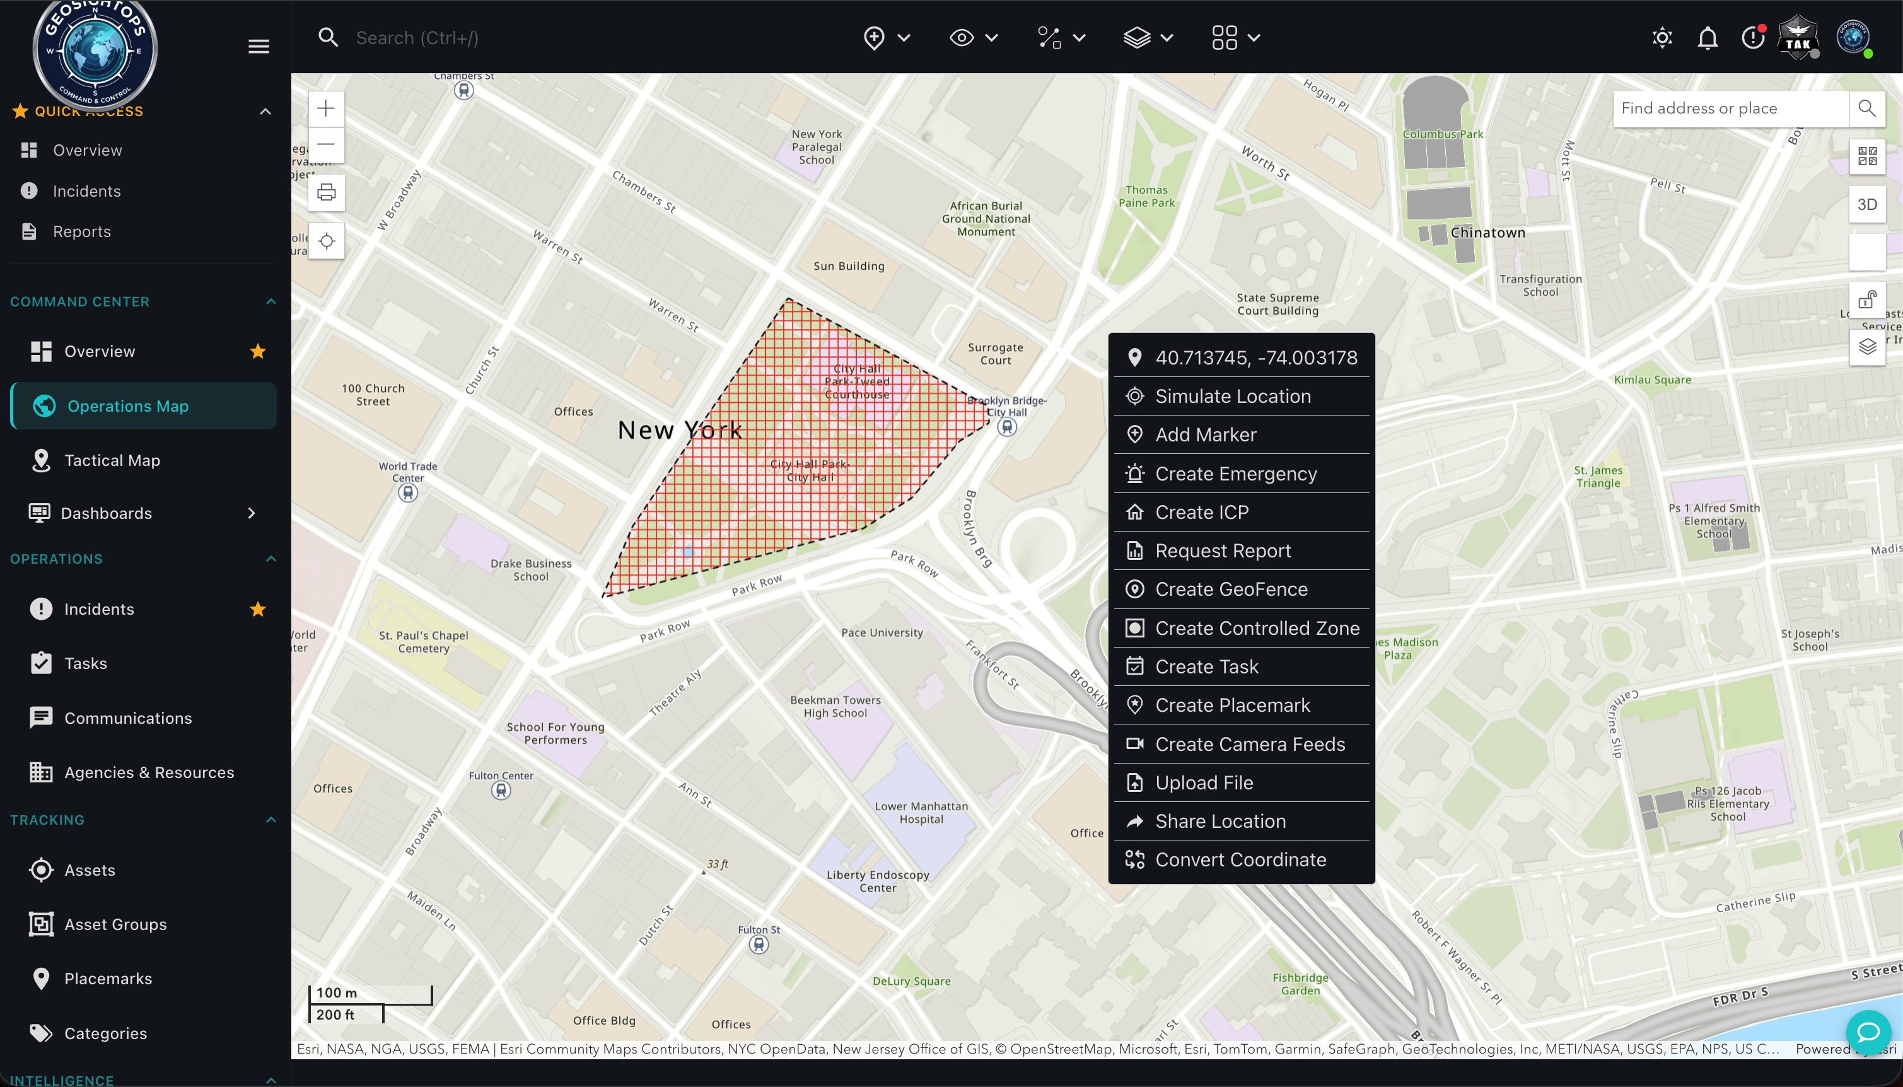Click the map print icon

tap(326, 194)
